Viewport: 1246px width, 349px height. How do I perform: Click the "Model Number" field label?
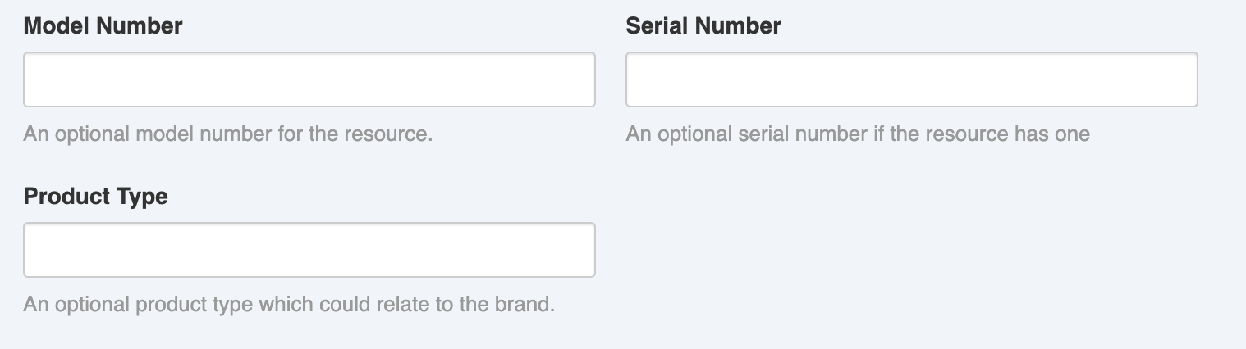(103, 26)
